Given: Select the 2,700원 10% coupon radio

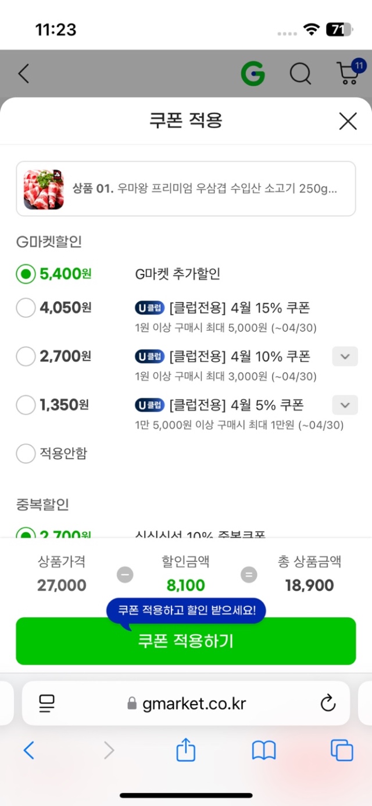Looking at the screenshot, I should click(x=26, y=356).
